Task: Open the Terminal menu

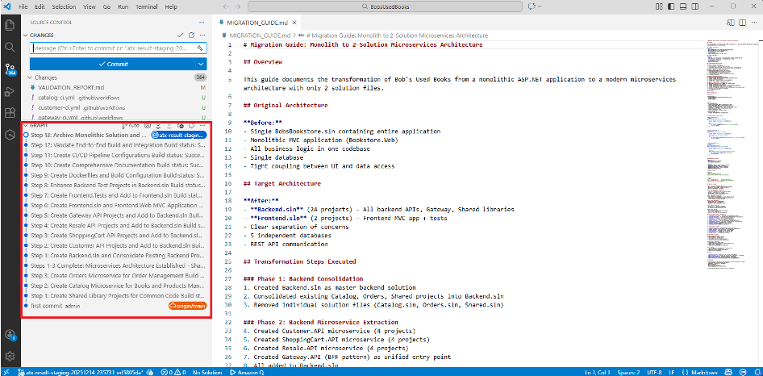Action: pyautogui.click(x=147, y=6)
